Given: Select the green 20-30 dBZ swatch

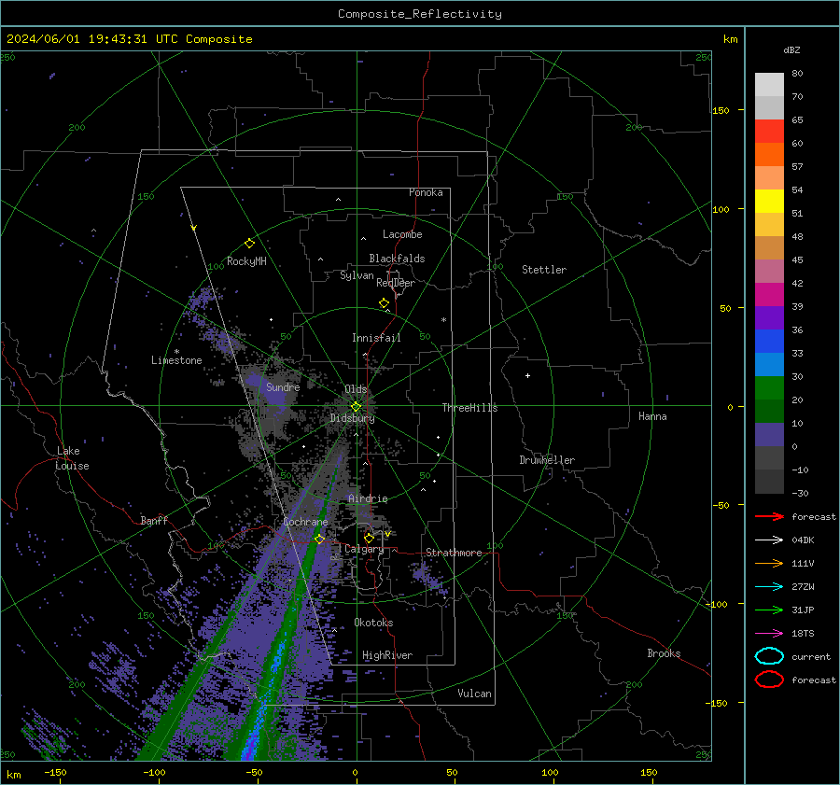Looking at the screenshot, I should pos(769,388).
